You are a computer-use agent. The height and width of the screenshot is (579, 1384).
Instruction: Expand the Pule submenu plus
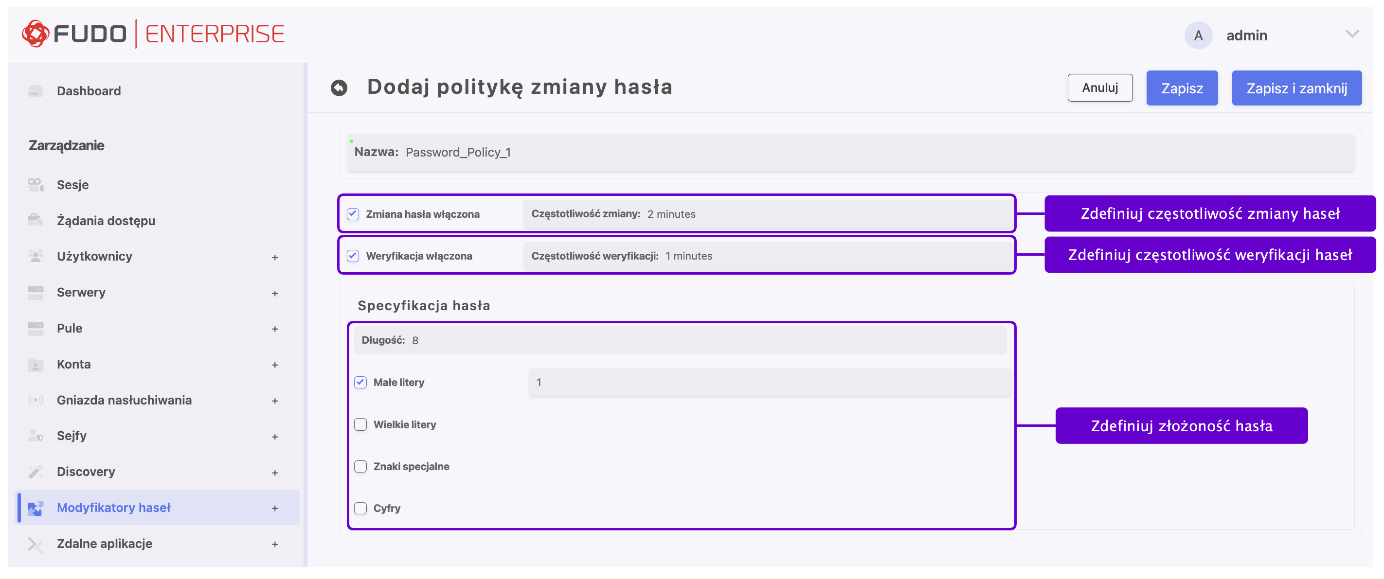[274, 329]
